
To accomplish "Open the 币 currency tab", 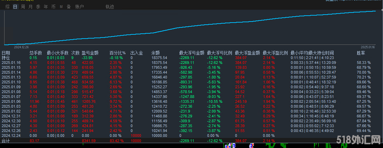I will click(x=53, y=7).
